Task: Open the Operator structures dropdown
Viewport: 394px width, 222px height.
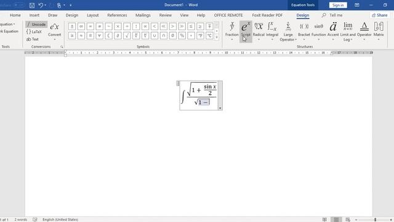Action: [364, 31]
